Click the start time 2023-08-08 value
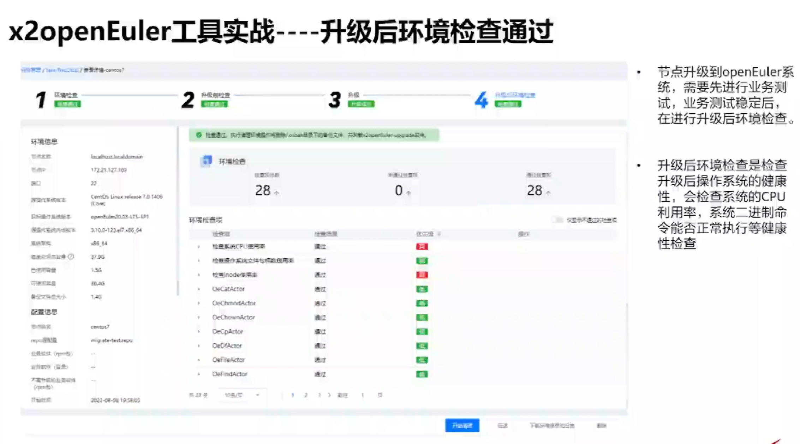 tap(115, 400)
